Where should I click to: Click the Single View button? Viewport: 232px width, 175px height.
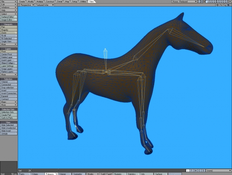(9, 42)
